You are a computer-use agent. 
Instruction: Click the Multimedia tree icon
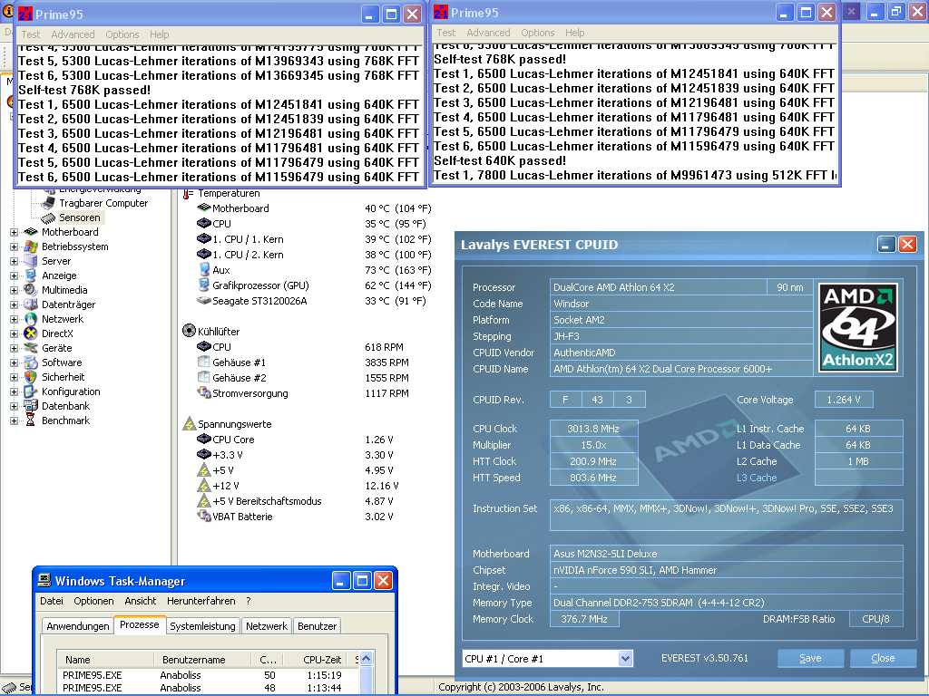[31, 290]
